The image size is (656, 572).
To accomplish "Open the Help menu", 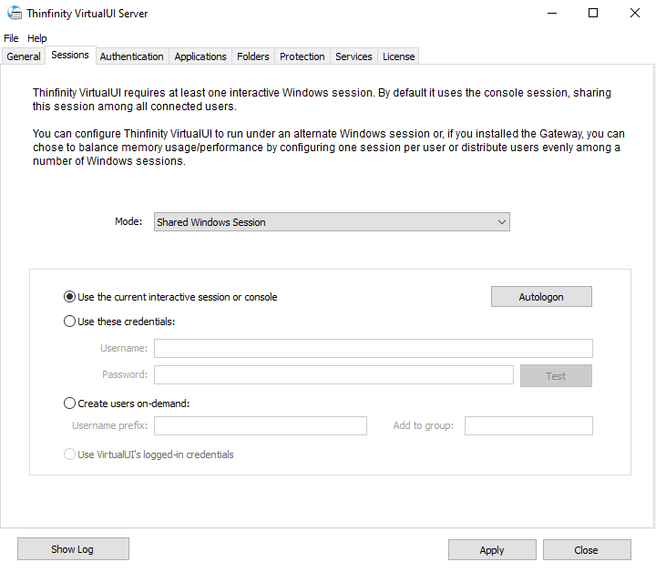I will tap(36, 38).
